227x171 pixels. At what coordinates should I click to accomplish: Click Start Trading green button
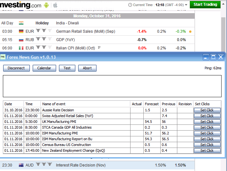point(205,4)
